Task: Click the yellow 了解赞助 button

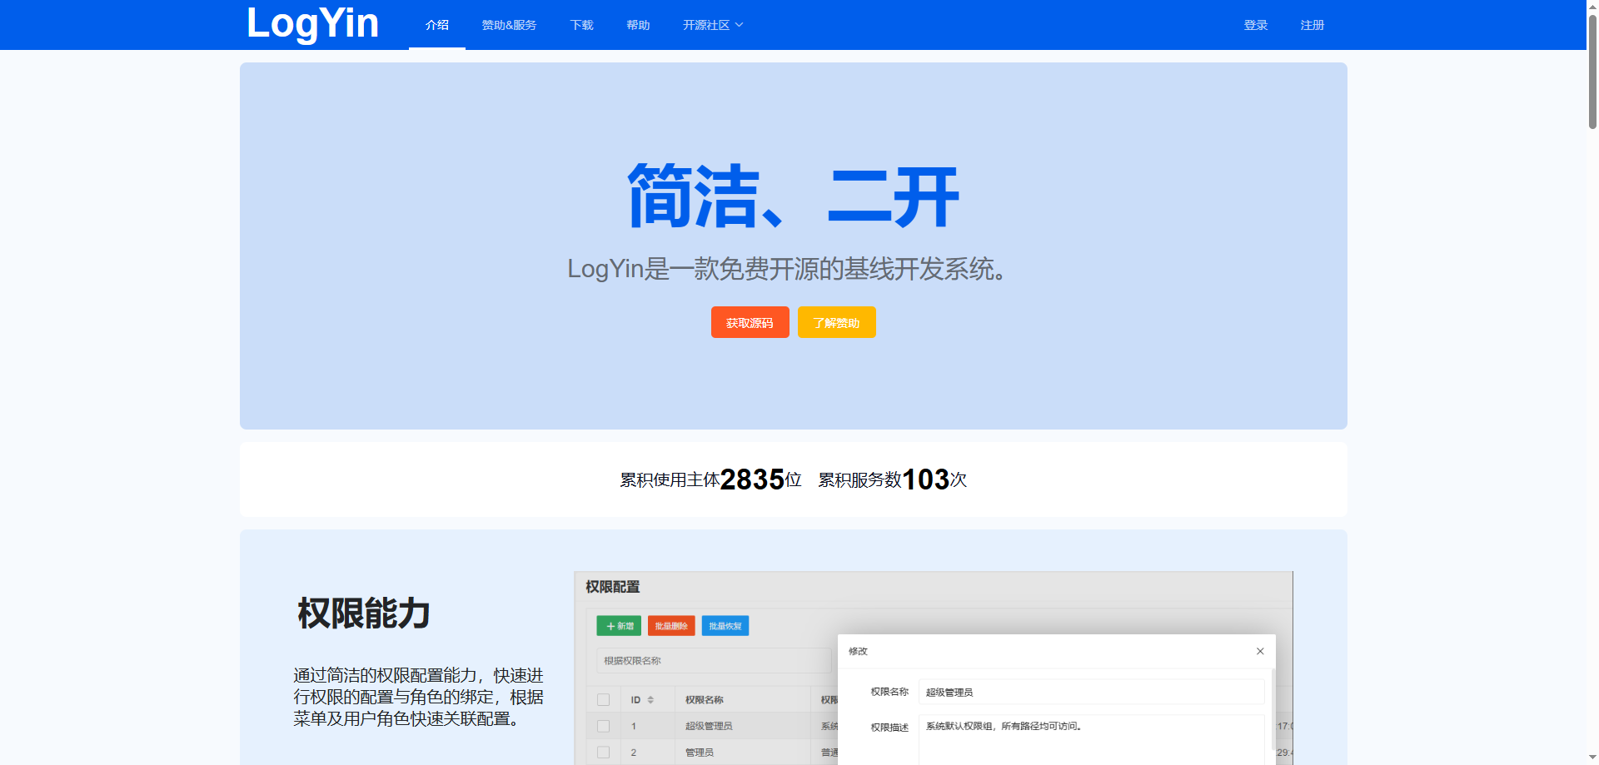Action: pos(836,322)
